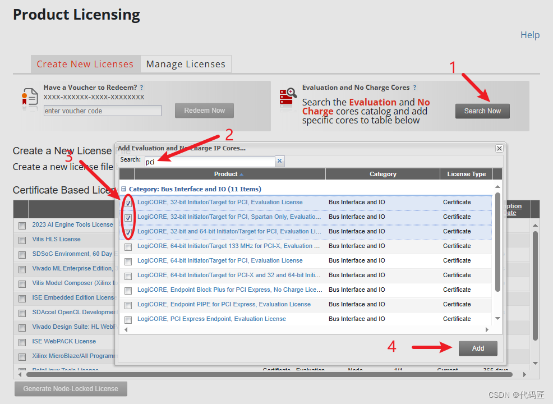Screen dimensions: 553x404
Task: Check Endpoint Block Plus for PCI Express checkbox
Action: point(128,291)
